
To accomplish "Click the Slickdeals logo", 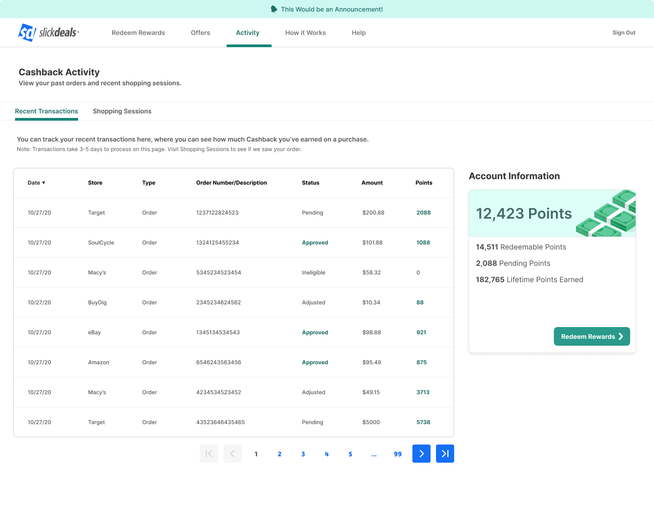I will [x=49, y=32].
